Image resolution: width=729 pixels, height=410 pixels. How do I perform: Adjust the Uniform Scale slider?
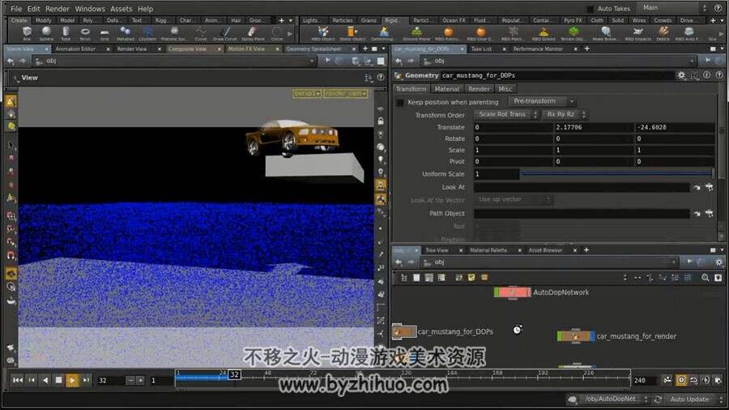tap(616, 174)
